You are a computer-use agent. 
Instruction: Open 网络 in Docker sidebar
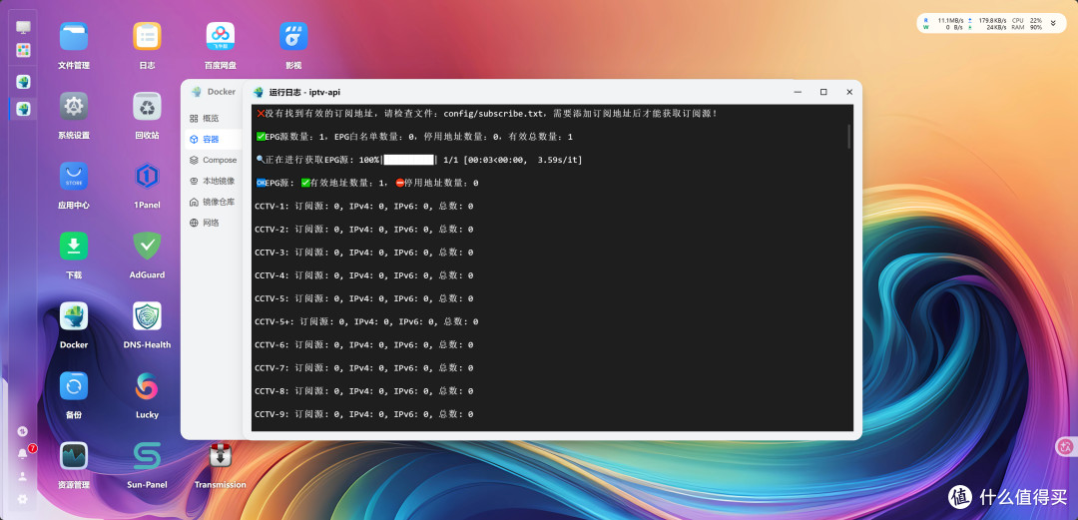(213, 223)
